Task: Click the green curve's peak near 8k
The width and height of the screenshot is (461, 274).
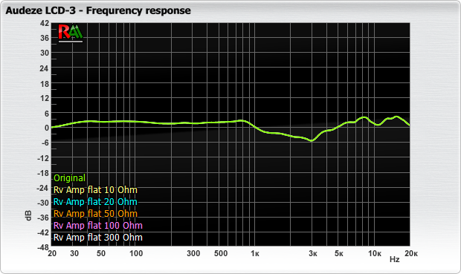Action: (x=364, y=117)
